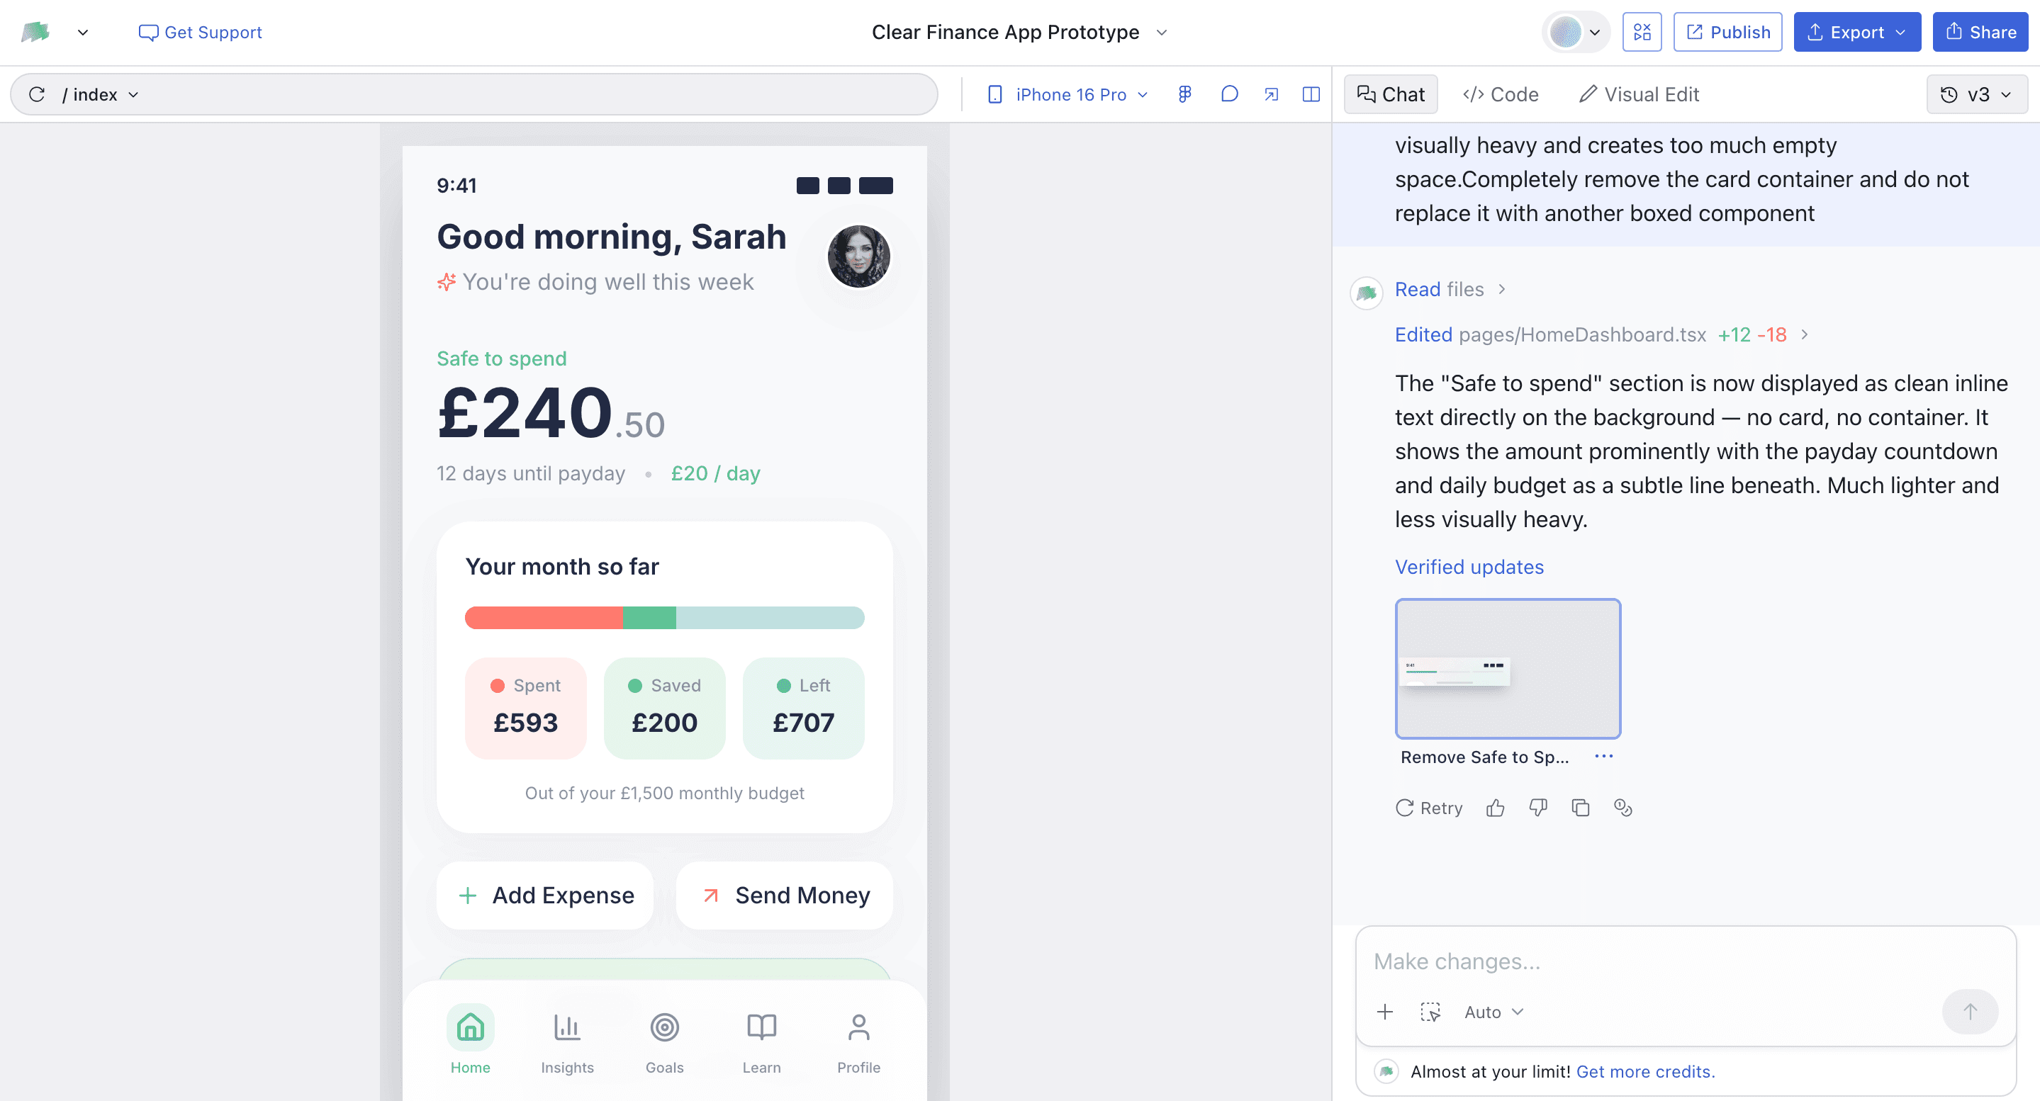This screenshot has width=2040, height=1101.
Task: Click the Get more credits link
Action: pos(1644,1071)
